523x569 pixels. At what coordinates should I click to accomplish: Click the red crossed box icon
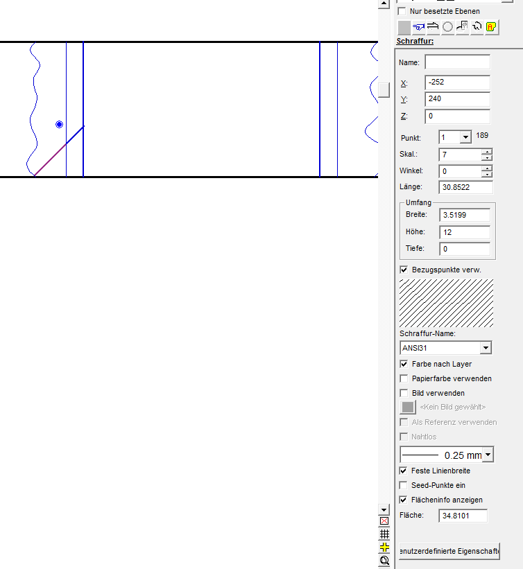(x=384, y=521)
